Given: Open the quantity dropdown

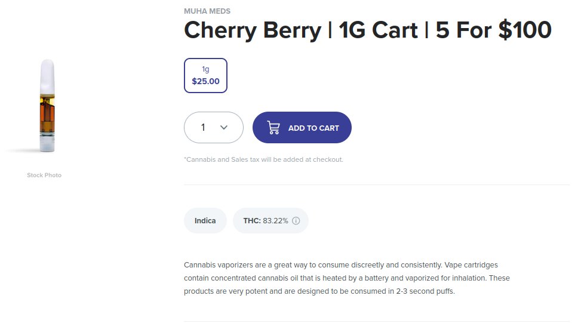Looking at the screenshot, I should [x=213, y=128].
